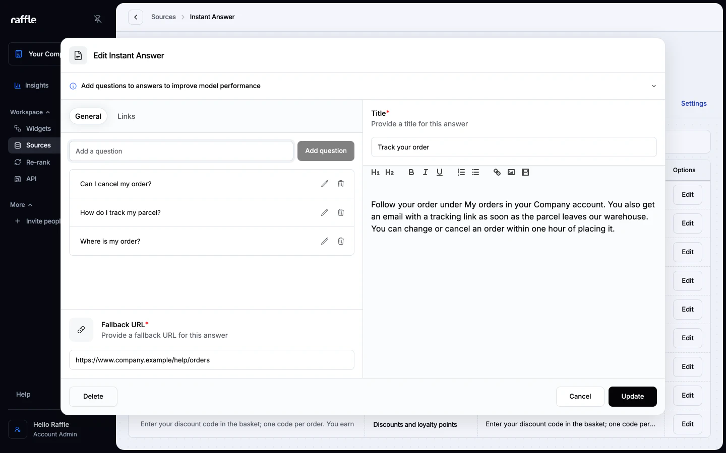Image resolution: width=726 pixels, height=453 pixels.
Task: Delete the 'Can I cancel my order?' question
Action: [x=341, y=184]
